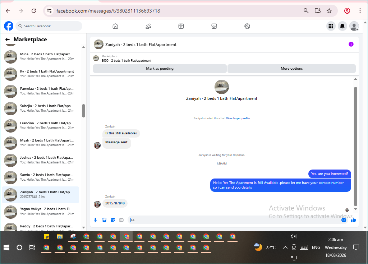The width and height of the screenshot is (368, 264).
Task: Open Chrome three-dot menu
Action: 360,11
